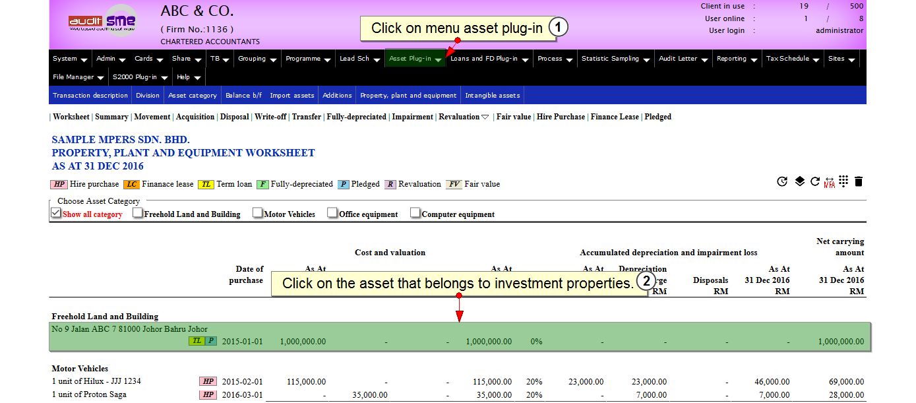Uncheck the Show all category checkbox
Image resolution: width=916 pixels, height=403 pixels.
pos(56,213)
